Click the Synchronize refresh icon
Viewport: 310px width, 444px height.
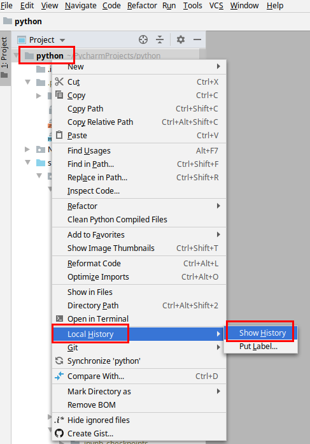coord(59,361)
